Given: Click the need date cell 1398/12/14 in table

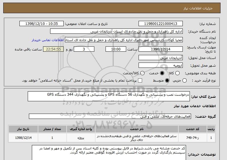Looking at the screenshot, I should pyautogui.click(x=23, y=138).
